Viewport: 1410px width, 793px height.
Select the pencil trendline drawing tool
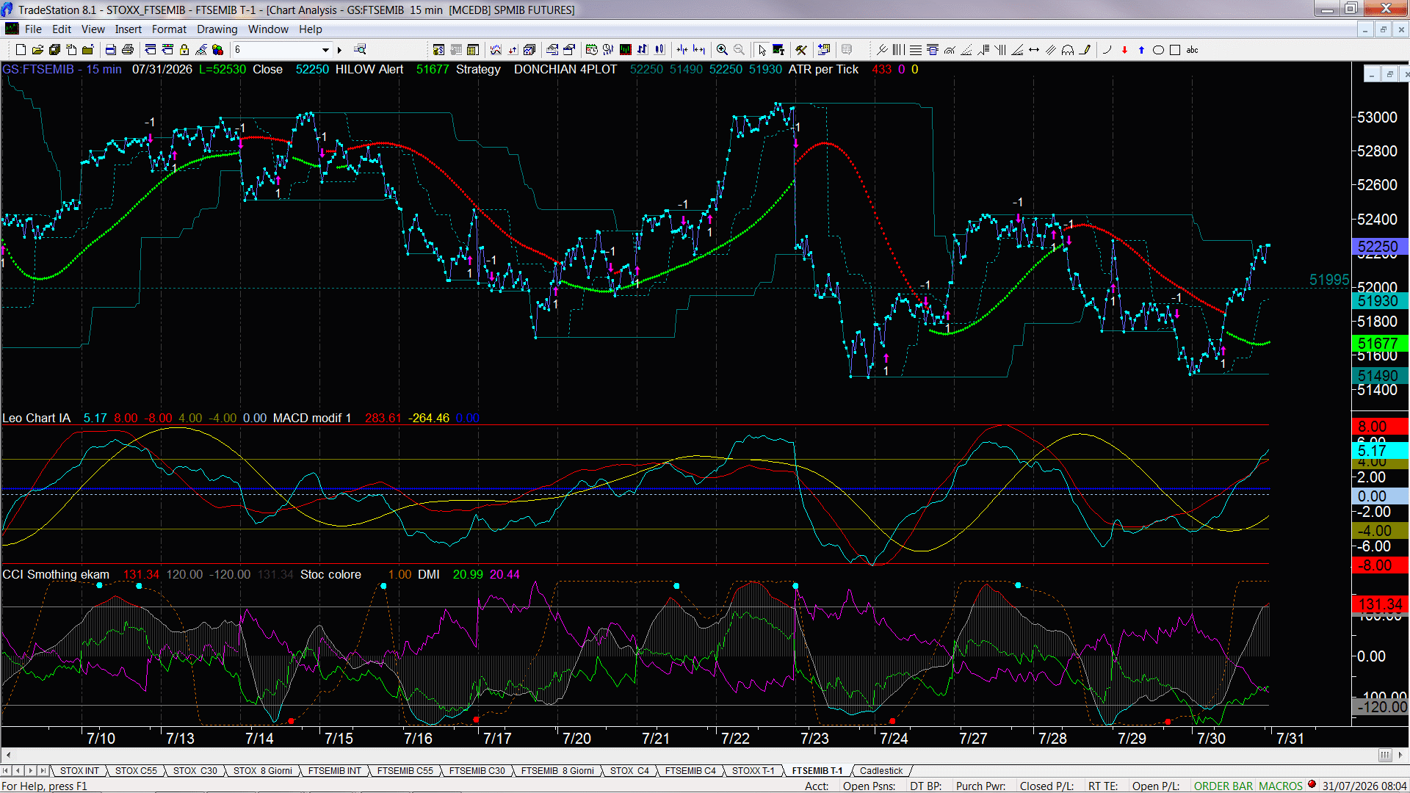1085,50
